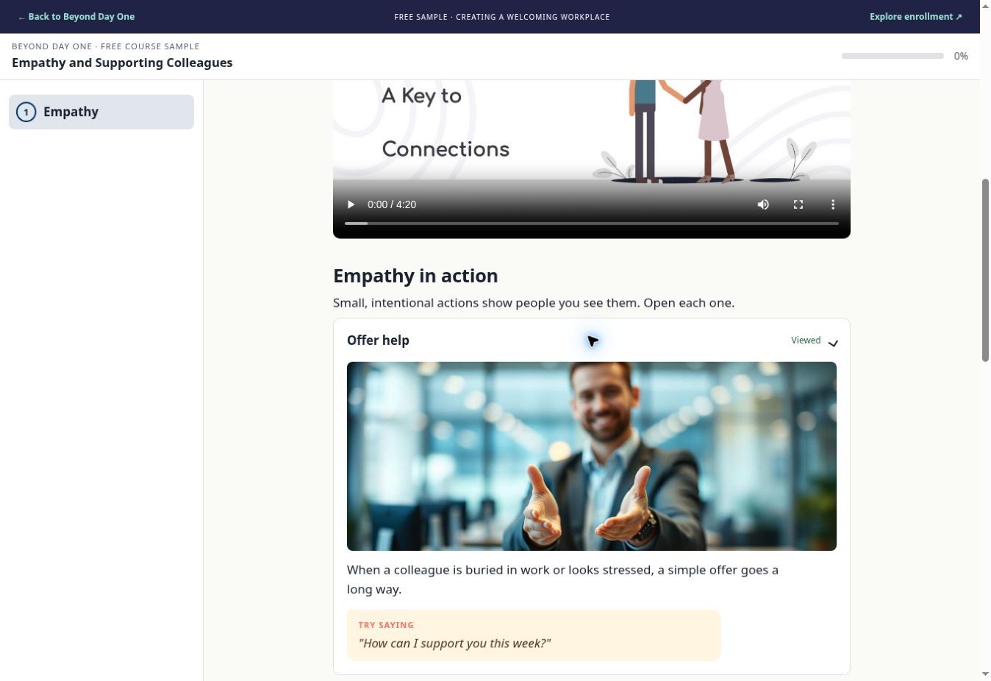The image size is (991, 681).
Task: Click the Empathy in action heading
Action: coord(415,276)
